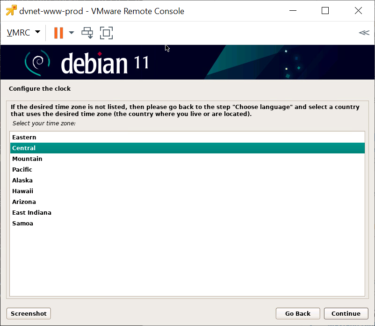This screenshot has width=375, height=326.
Task: Pick the Pacific time zone
Action: 22,170
